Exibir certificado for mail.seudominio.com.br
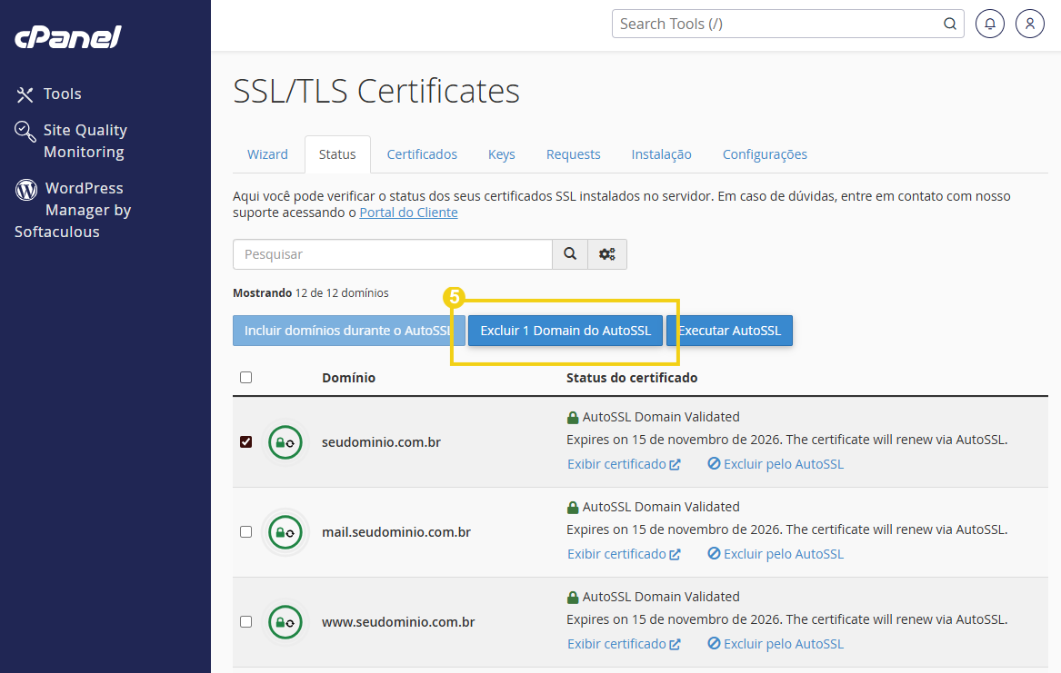Screen dimensions: 1061x673 point(623,554)
